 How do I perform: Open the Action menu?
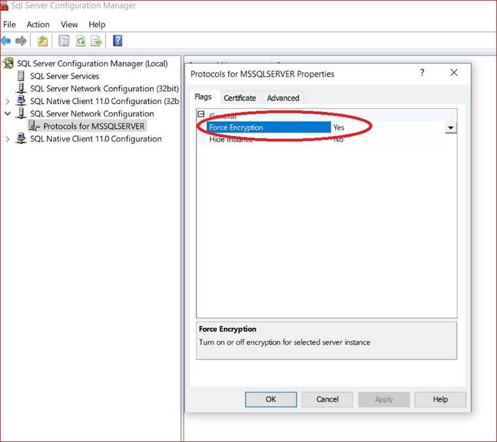[38, 24]
